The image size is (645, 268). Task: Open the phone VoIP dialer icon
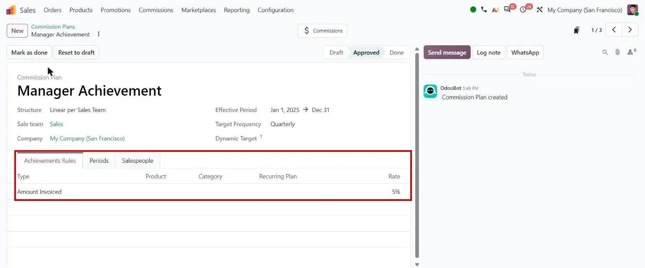tap(484, 10)
